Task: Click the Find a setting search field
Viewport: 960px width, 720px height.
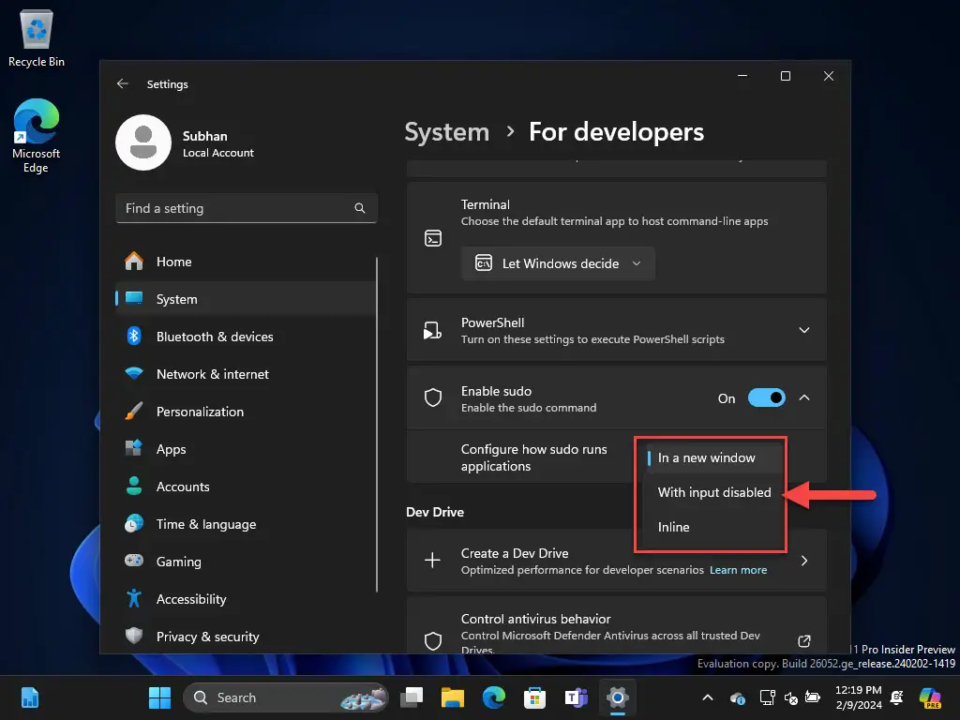Action: pyautogui.click(x=247, y=208)
